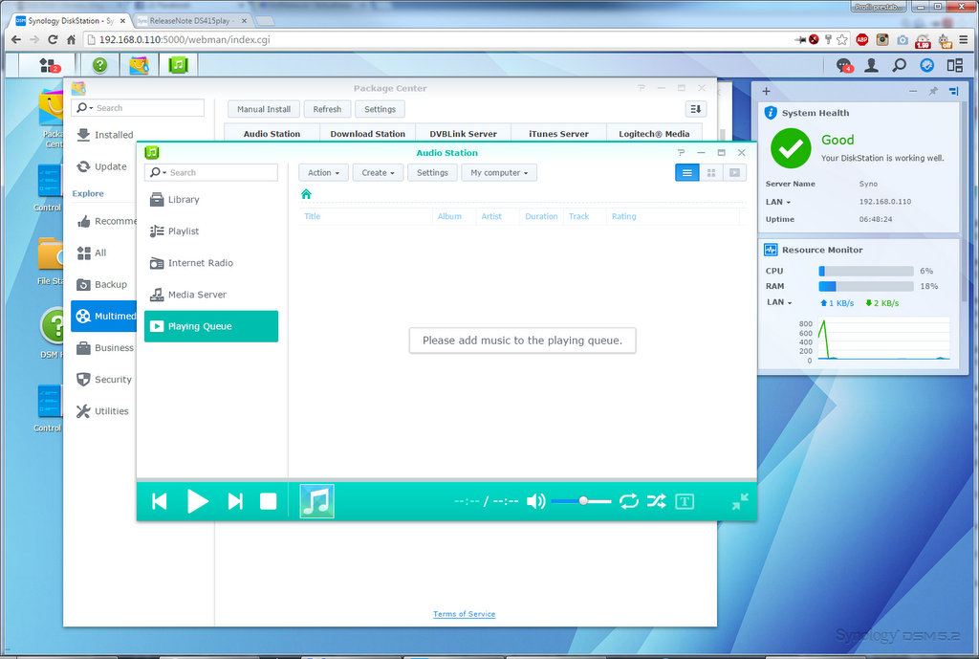Image resolution: width=979 pixels, height=659 pixels.
Task: Select Playing Queue in sidebar
Action: (211, 326)
